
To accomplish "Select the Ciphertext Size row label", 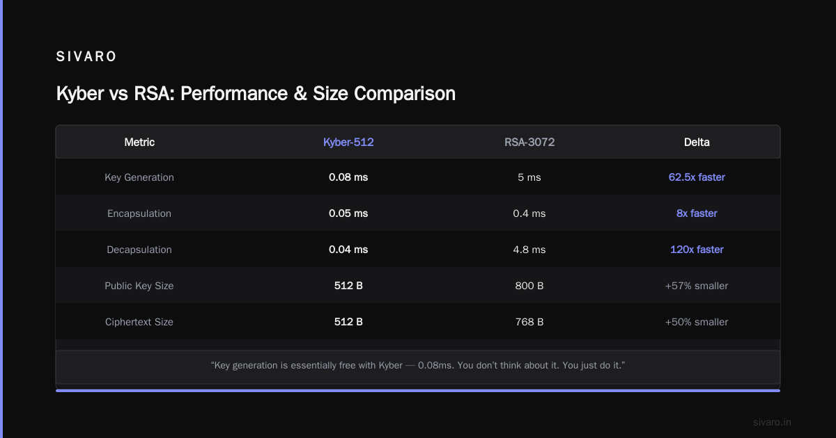I will [139, 322].
